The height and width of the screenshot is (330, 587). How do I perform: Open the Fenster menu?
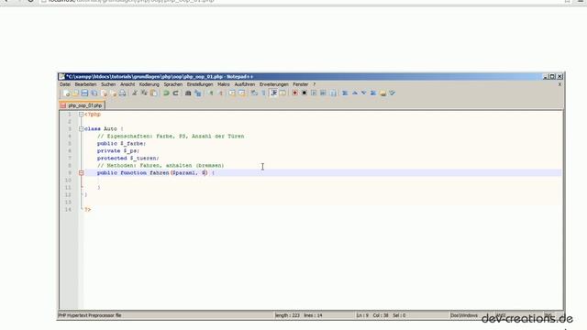click(301, 84)
